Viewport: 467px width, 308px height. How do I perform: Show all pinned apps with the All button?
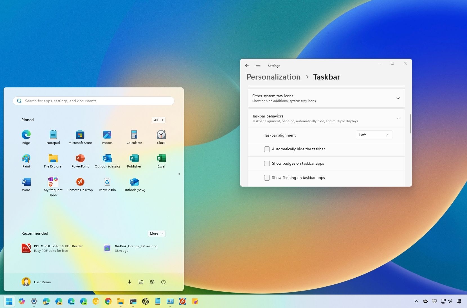[158, 120]
